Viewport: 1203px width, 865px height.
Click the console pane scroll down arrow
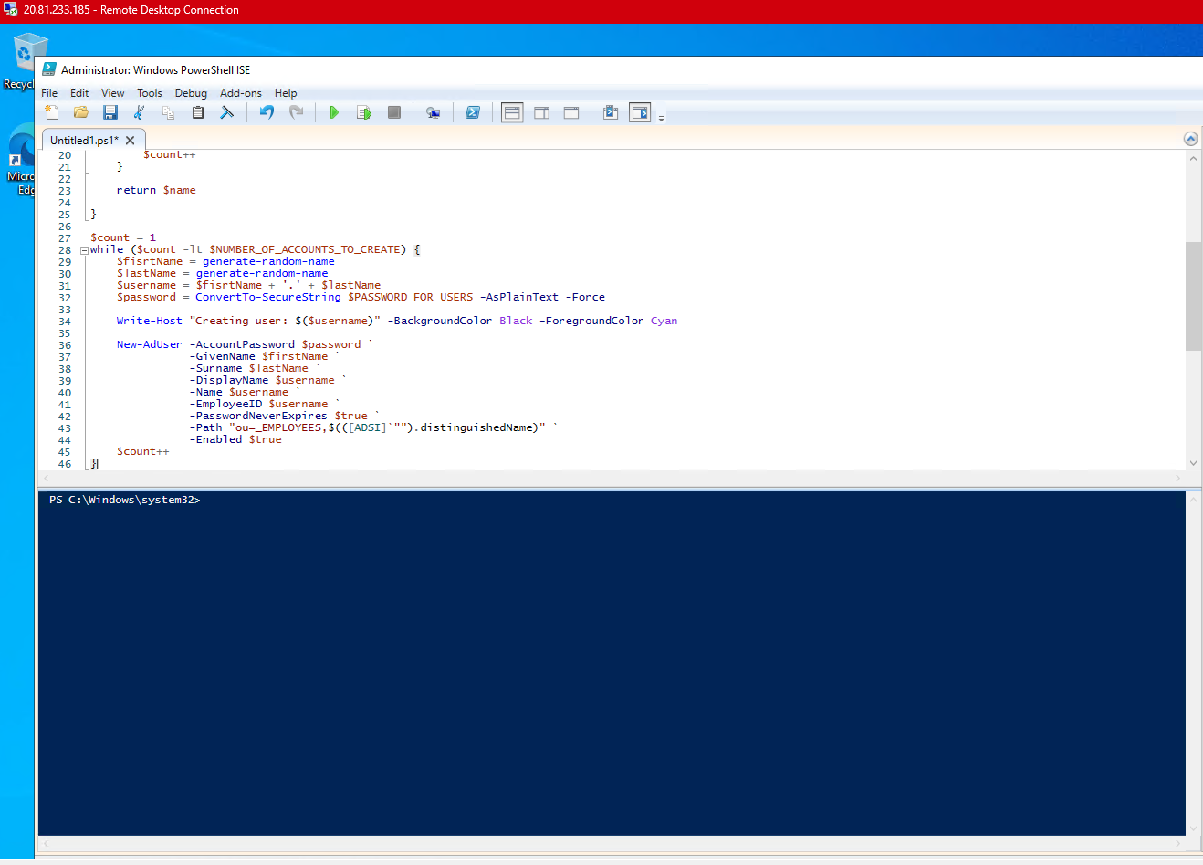[1193, 828]
